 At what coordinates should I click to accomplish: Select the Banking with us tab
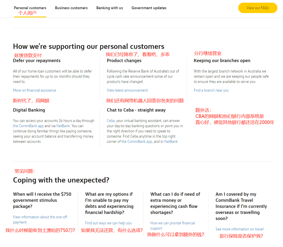[109, 8]
